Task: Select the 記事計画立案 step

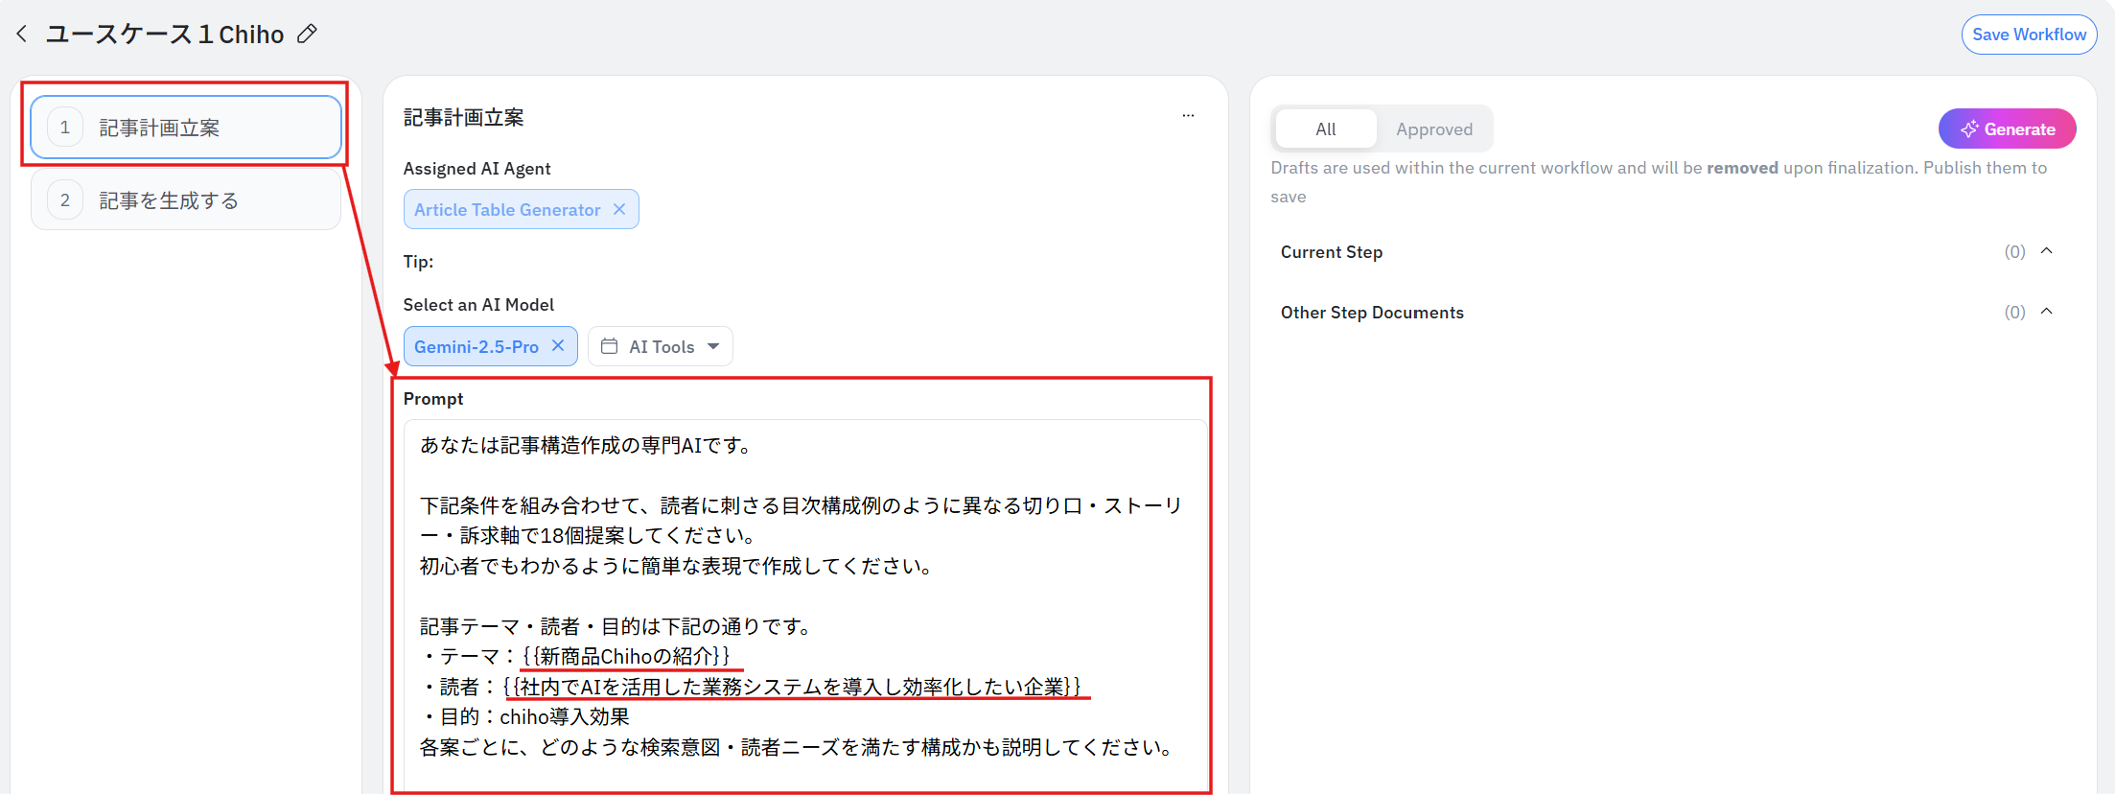Action: pos(159,128)
